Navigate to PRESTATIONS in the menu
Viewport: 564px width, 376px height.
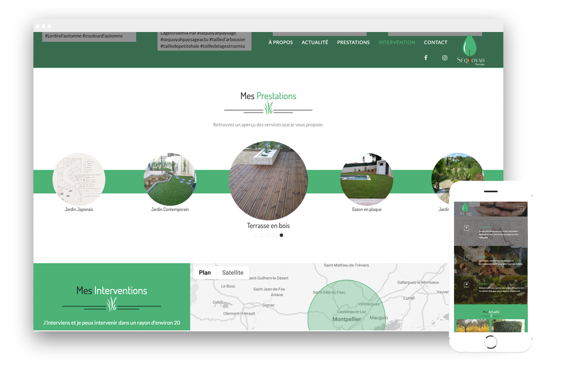(353, 42)
